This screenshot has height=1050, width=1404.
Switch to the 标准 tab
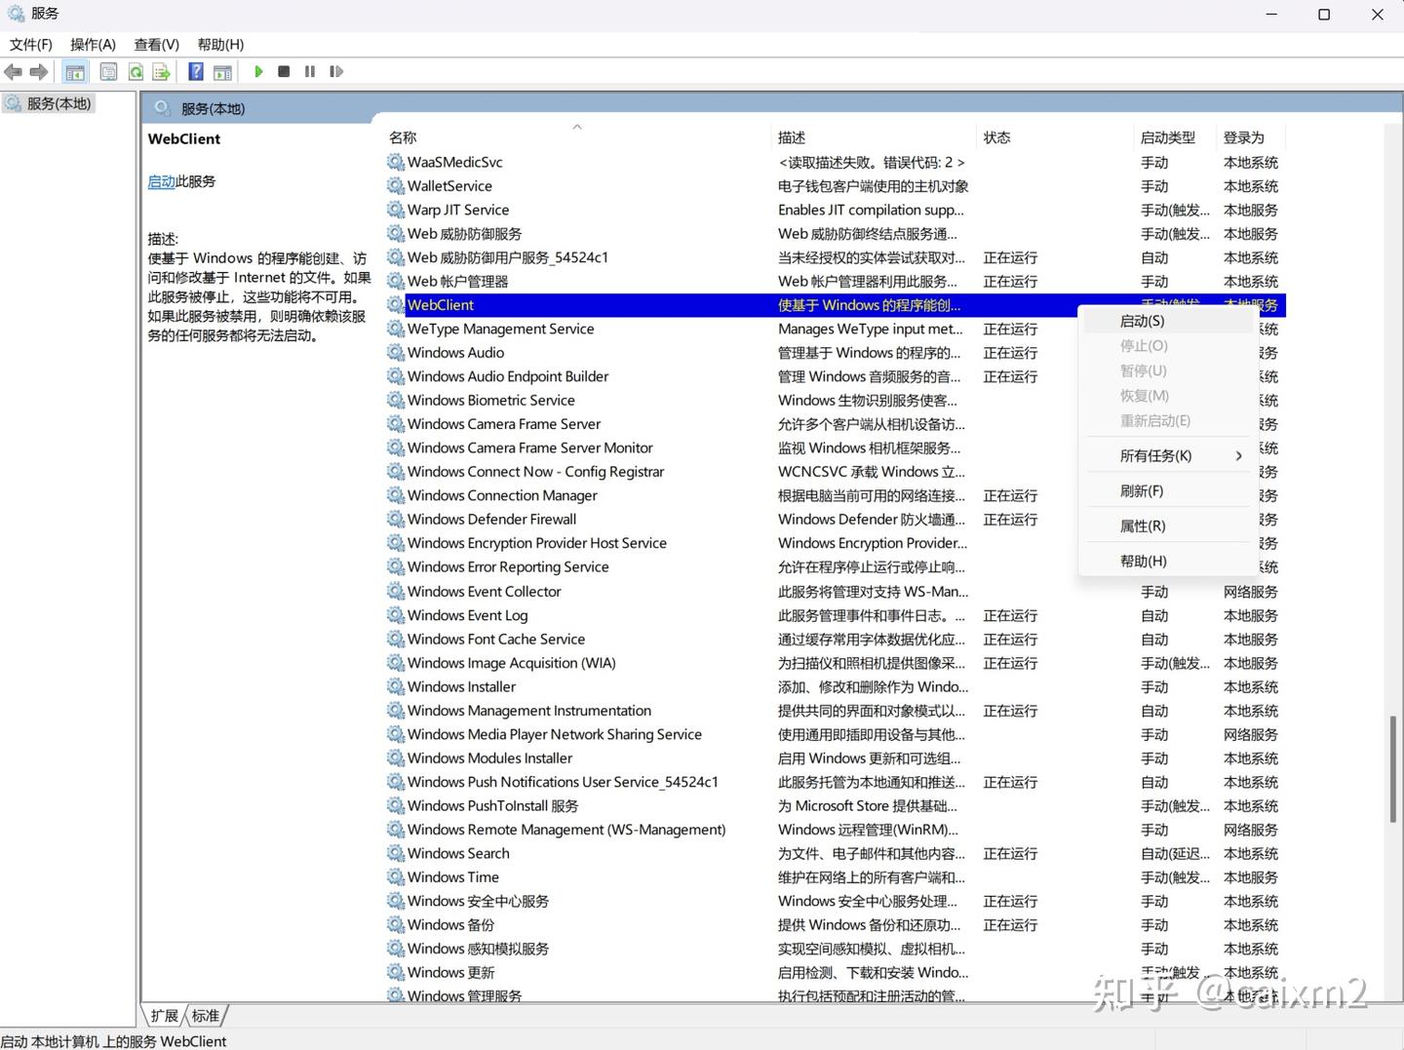[205, 1015]
